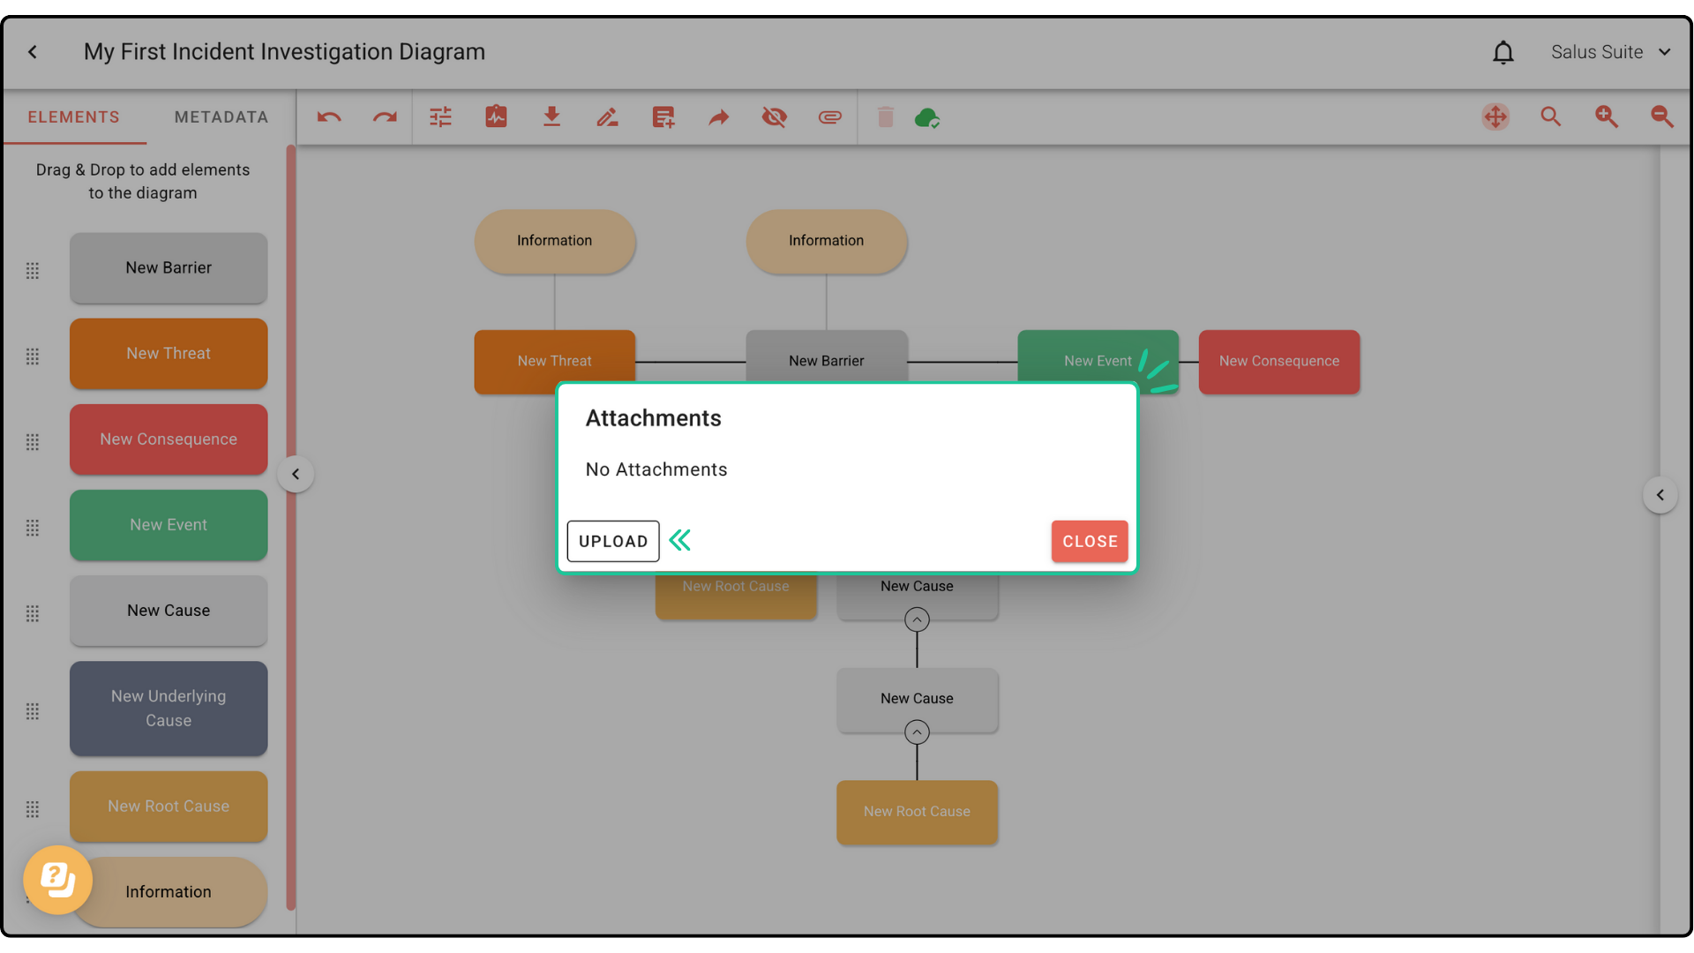Toggle the crossed-eye visibility icon

pyautogui.click(x=774, y=117)
